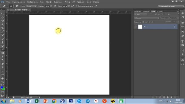The image size is (185, 104).
Task: Select the History Brush tool
Action: coord(3,46)
